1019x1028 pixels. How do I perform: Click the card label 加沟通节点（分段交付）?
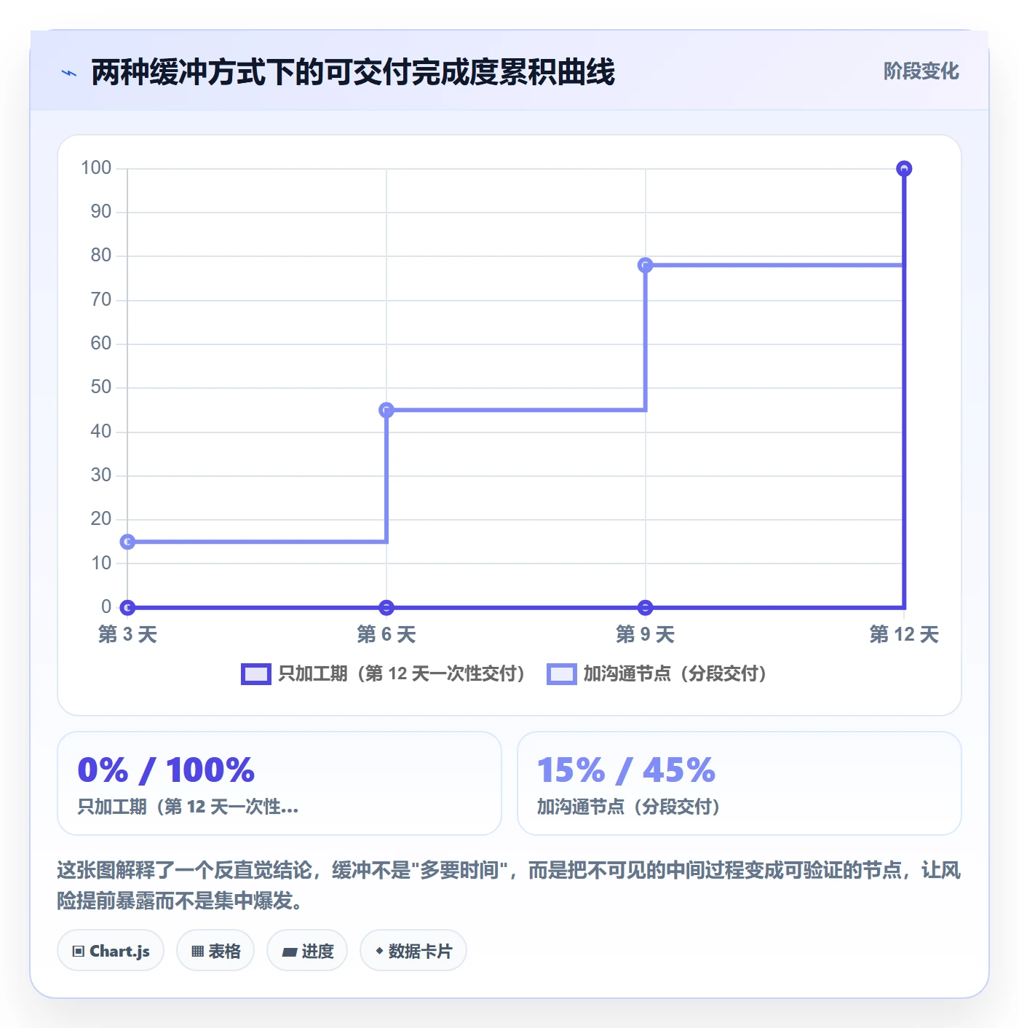click(x=630, y=807)
